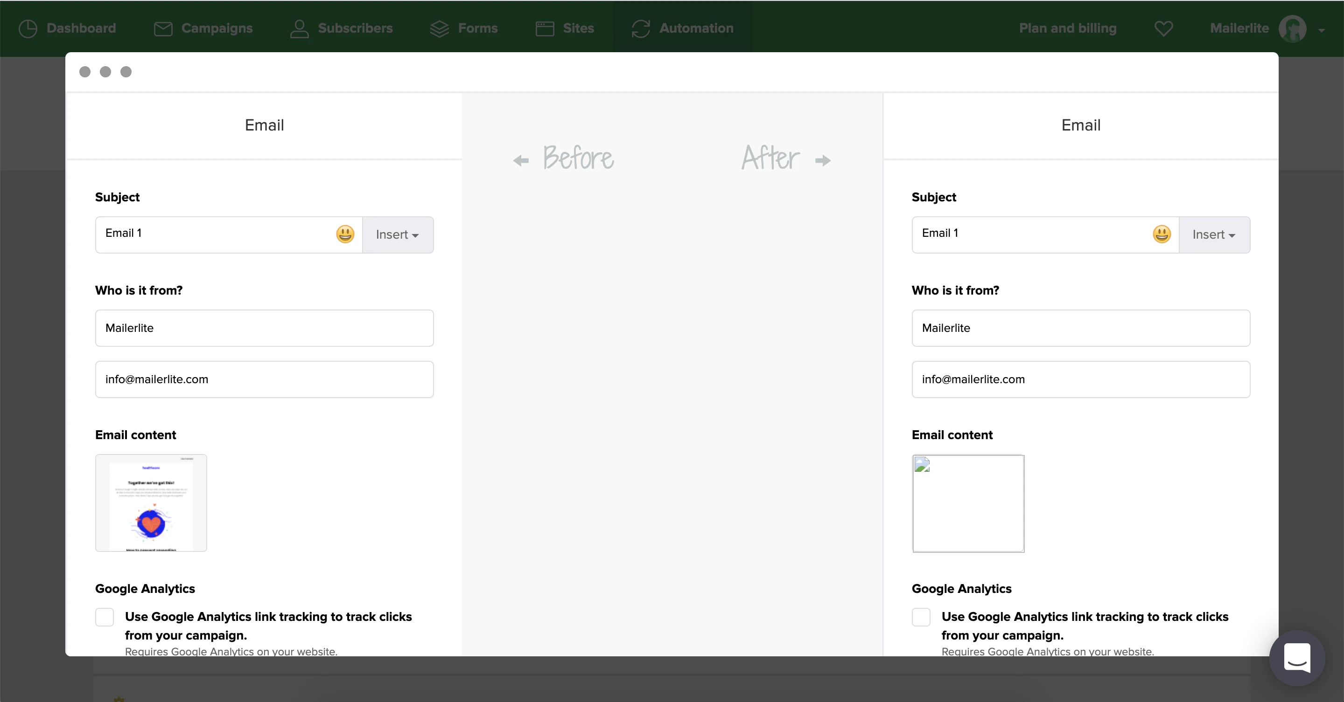This screenshot has width=1344, height=702.
Task: Open Plan and billing page
Action: point(1067,28)
